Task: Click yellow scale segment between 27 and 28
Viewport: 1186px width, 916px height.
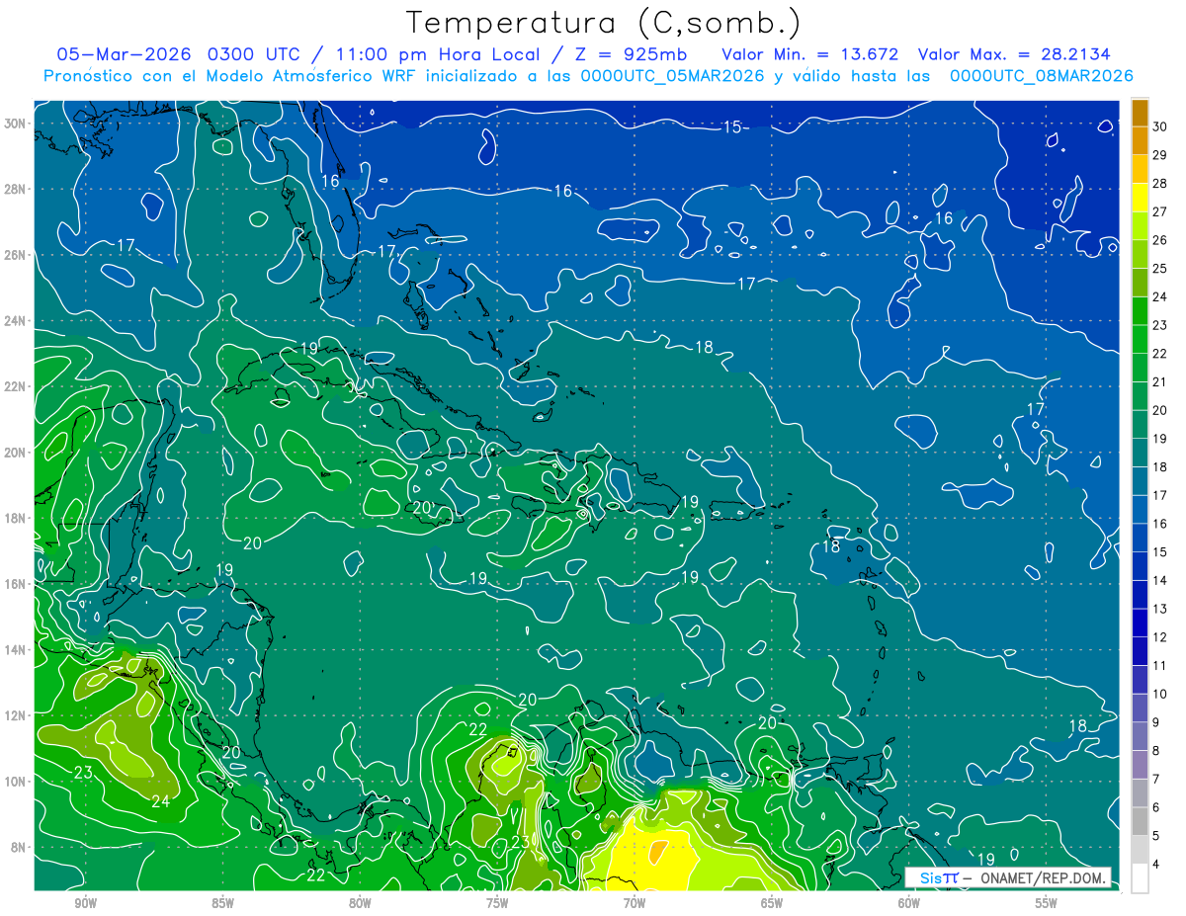Action: pyautogui.click(x=1140, y=197)
